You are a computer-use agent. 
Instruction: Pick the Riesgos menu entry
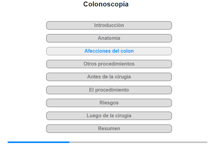109,103
